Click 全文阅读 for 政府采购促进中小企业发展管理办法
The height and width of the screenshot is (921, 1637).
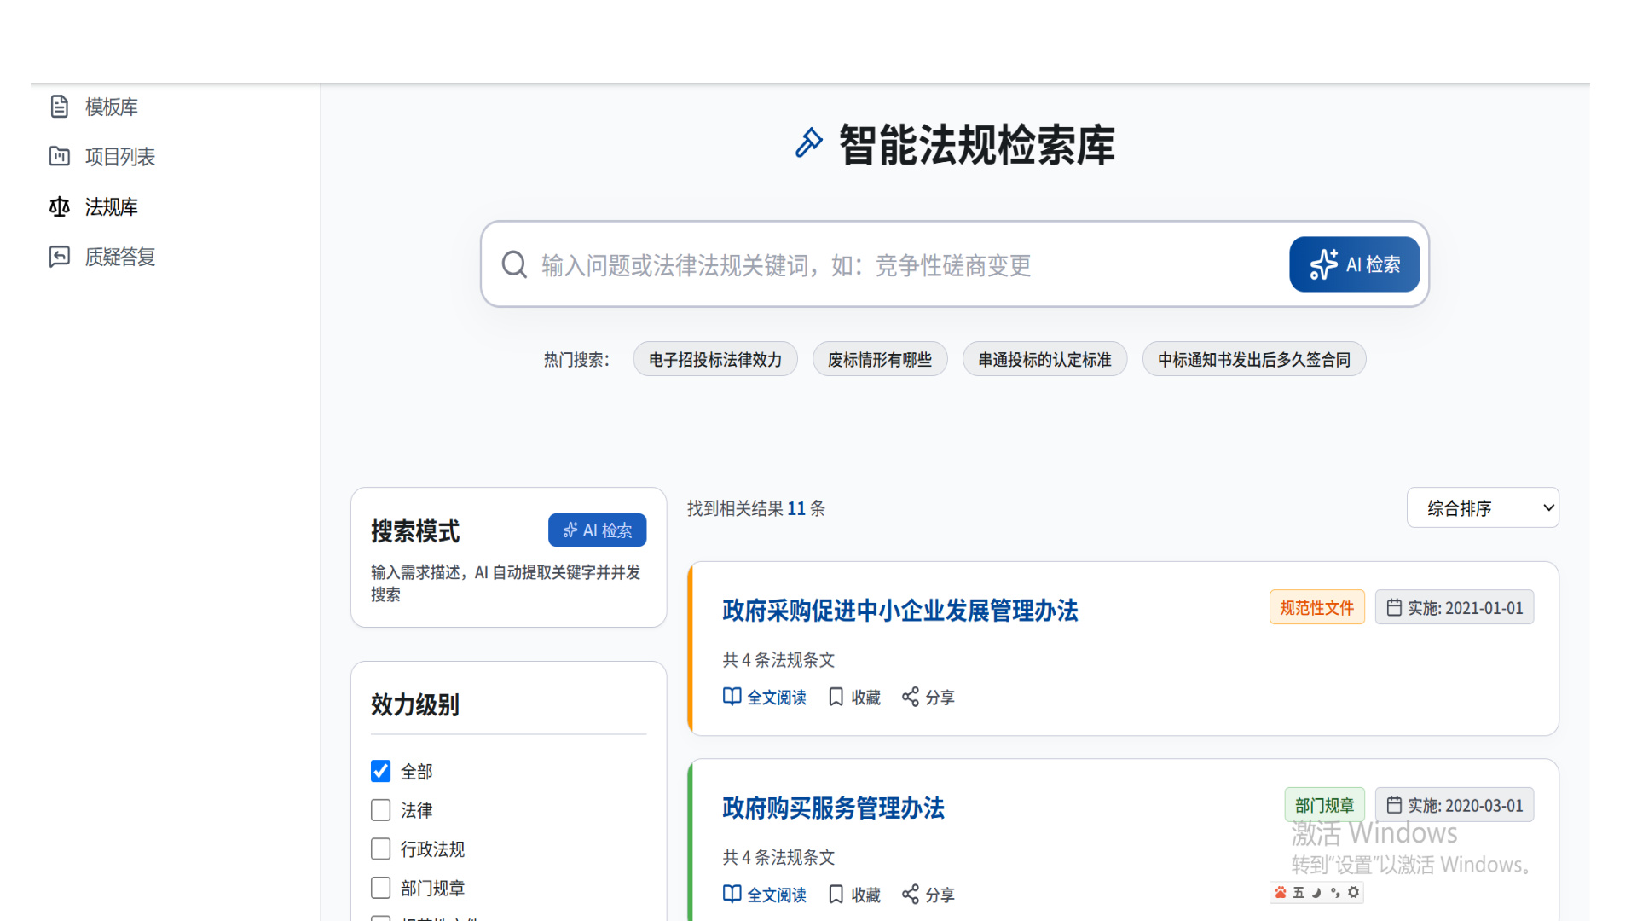pos(765,697)
